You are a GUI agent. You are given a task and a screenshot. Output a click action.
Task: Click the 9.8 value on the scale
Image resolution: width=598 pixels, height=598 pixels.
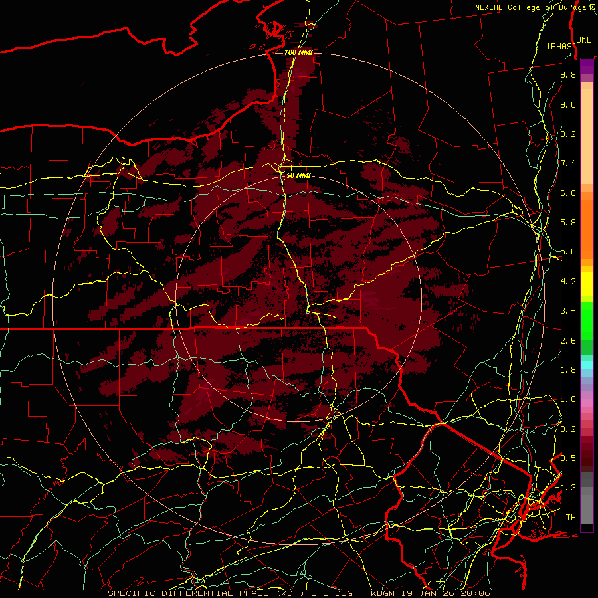(568, 74)
